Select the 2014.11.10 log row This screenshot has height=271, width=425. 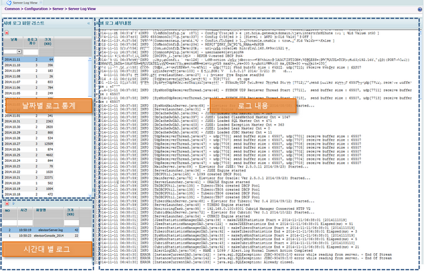tap(29, 65)
